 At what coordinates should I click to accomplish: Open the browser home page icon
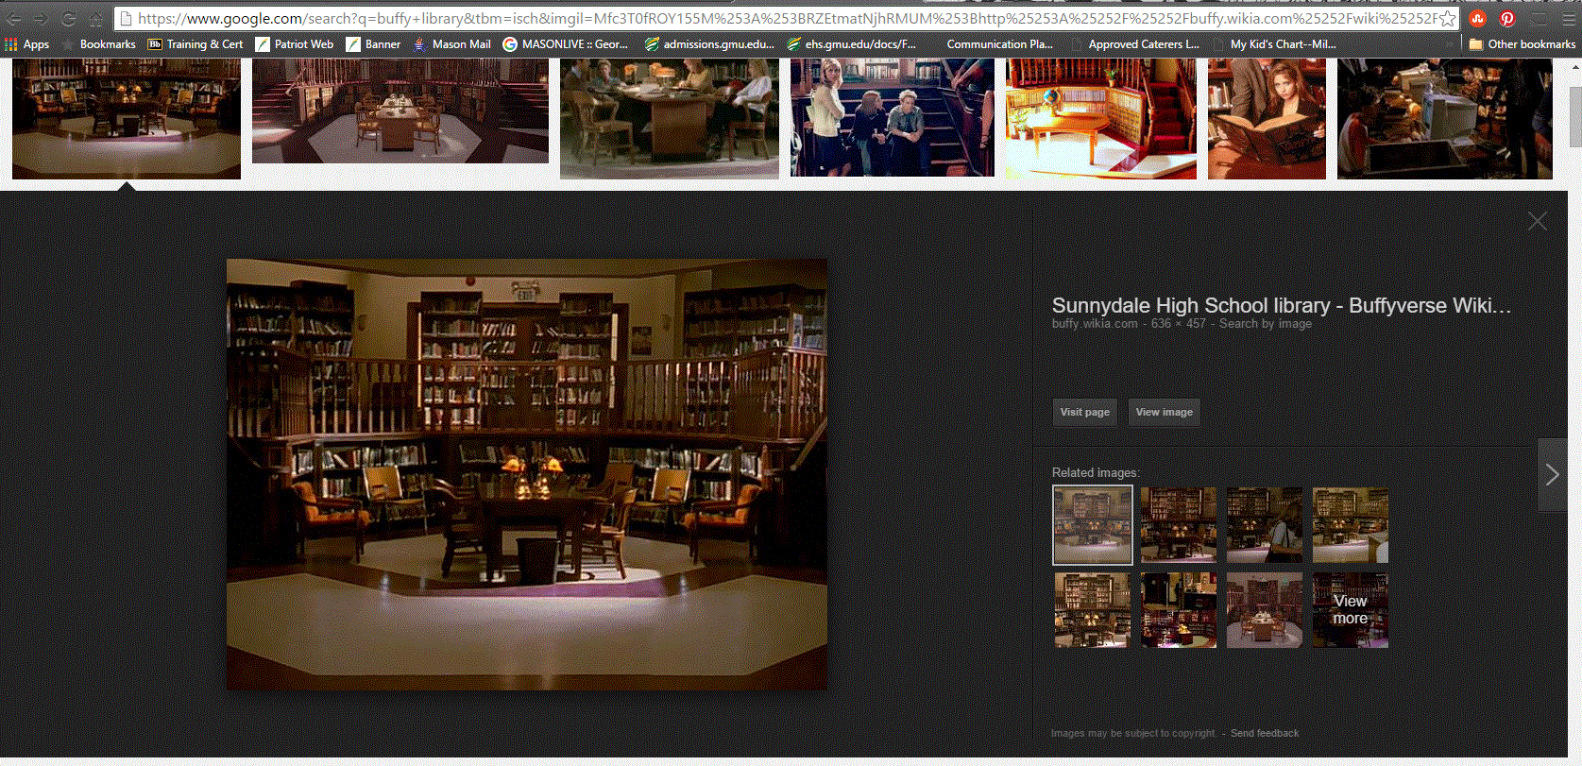(95, 18)
